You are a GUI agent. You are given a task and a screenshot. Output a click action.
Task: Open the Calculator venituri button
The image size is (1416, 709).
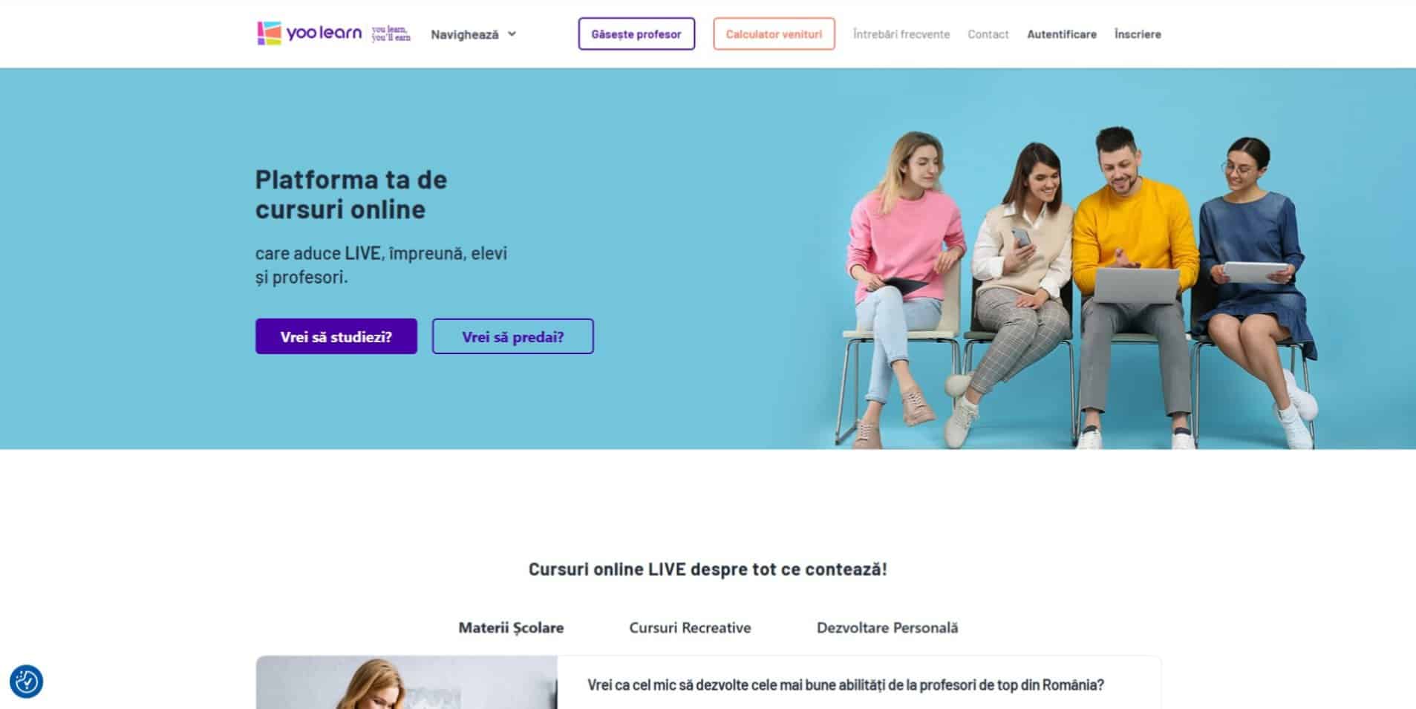point(774,34)
